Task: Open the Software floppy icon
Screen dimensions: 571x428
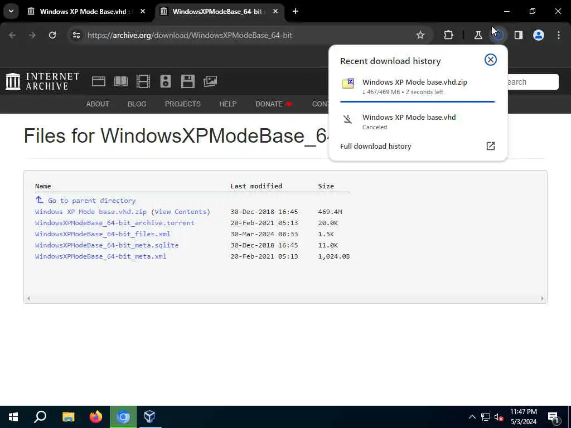Action: tap(187, 81)
